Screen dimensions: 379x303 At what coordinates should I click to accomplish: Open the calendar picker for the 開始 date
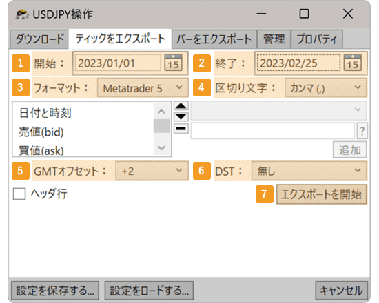click(173, 63)
